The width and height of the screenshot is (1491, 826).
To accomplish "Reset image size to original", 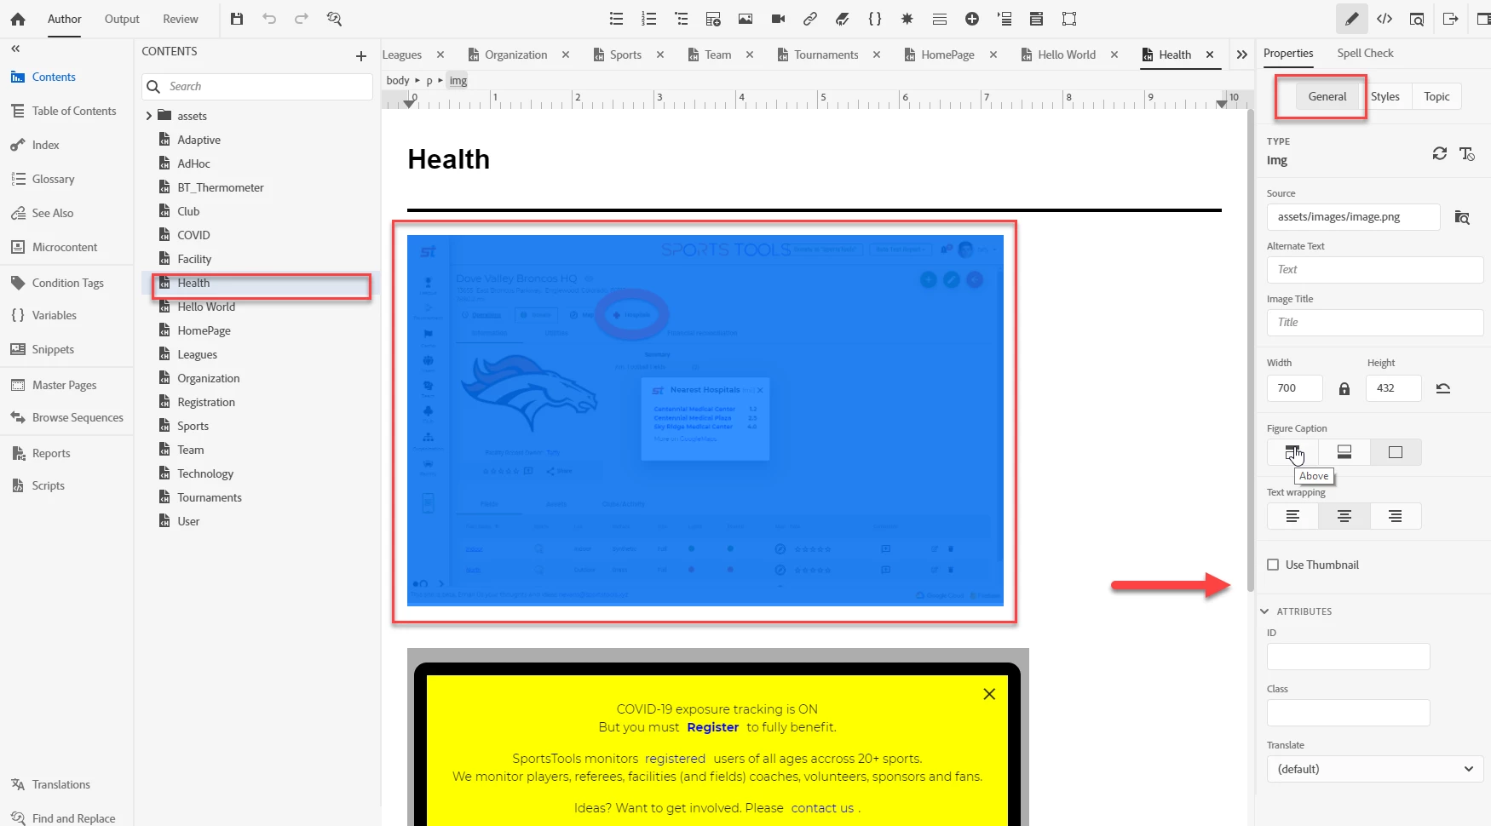I will tap(1443, 388).
